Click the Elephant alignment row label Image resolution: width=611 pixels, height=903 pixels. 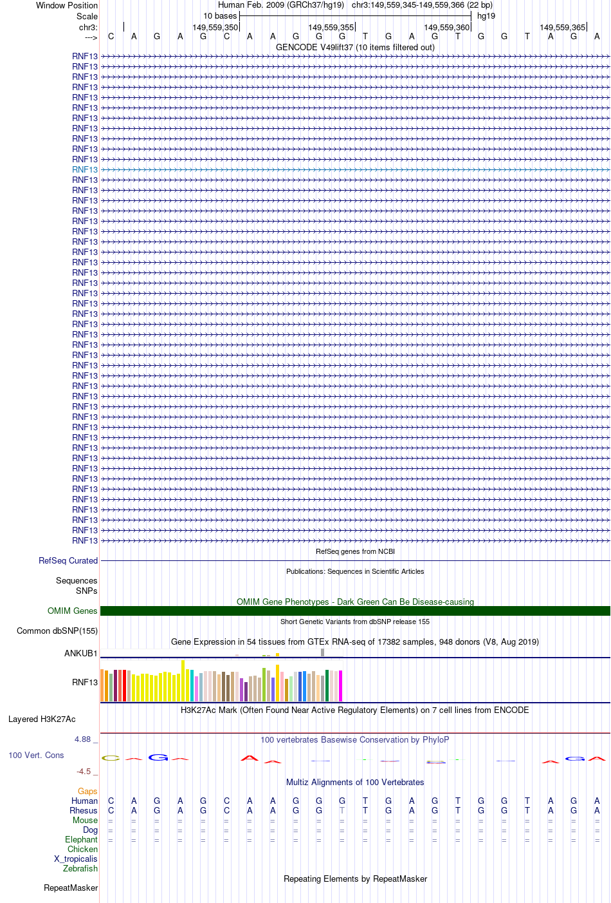pyautogui.click(x=82, y=839)
